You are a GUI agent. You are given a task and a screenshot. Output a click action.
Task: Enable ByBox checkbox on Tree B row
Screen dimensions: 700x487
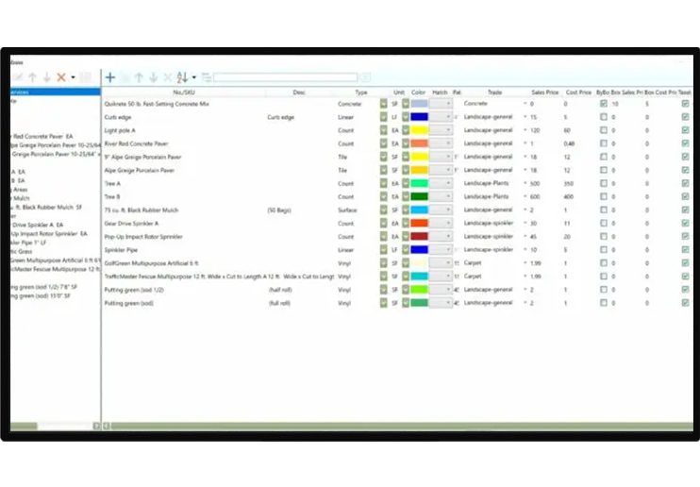tap(604, 196)
